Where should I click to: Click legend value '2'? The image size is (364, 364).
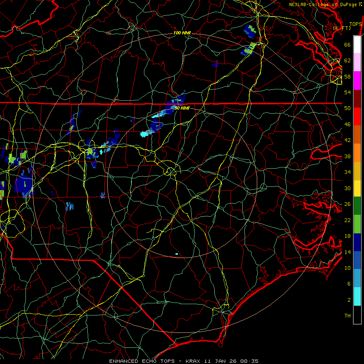[349, 300]
